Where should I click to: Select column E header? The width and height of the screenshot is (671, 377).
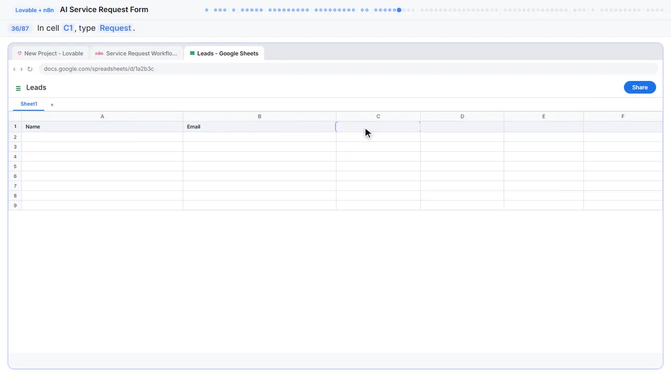[x=544, y=116]
